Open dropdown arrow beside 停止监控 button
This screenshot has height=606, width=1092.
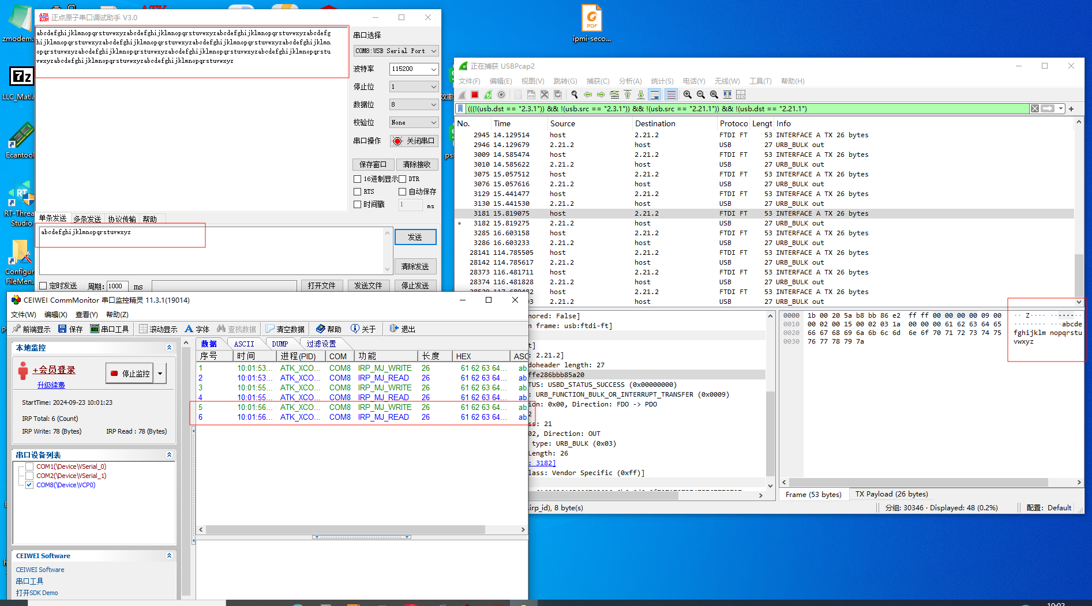(x=160, y=373)
